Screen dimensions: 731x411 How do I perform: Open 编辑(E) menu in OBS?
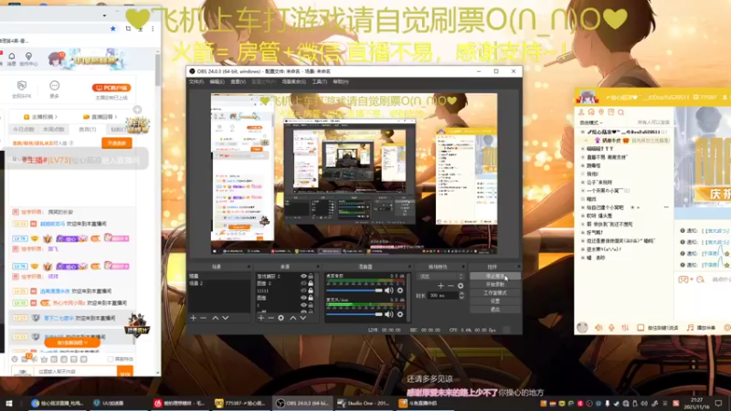[217, 82]
